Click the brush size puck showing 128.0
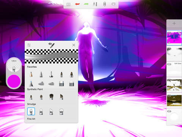Image resolution: width=182 pixels, height=137 pixels. click(14, 65)
